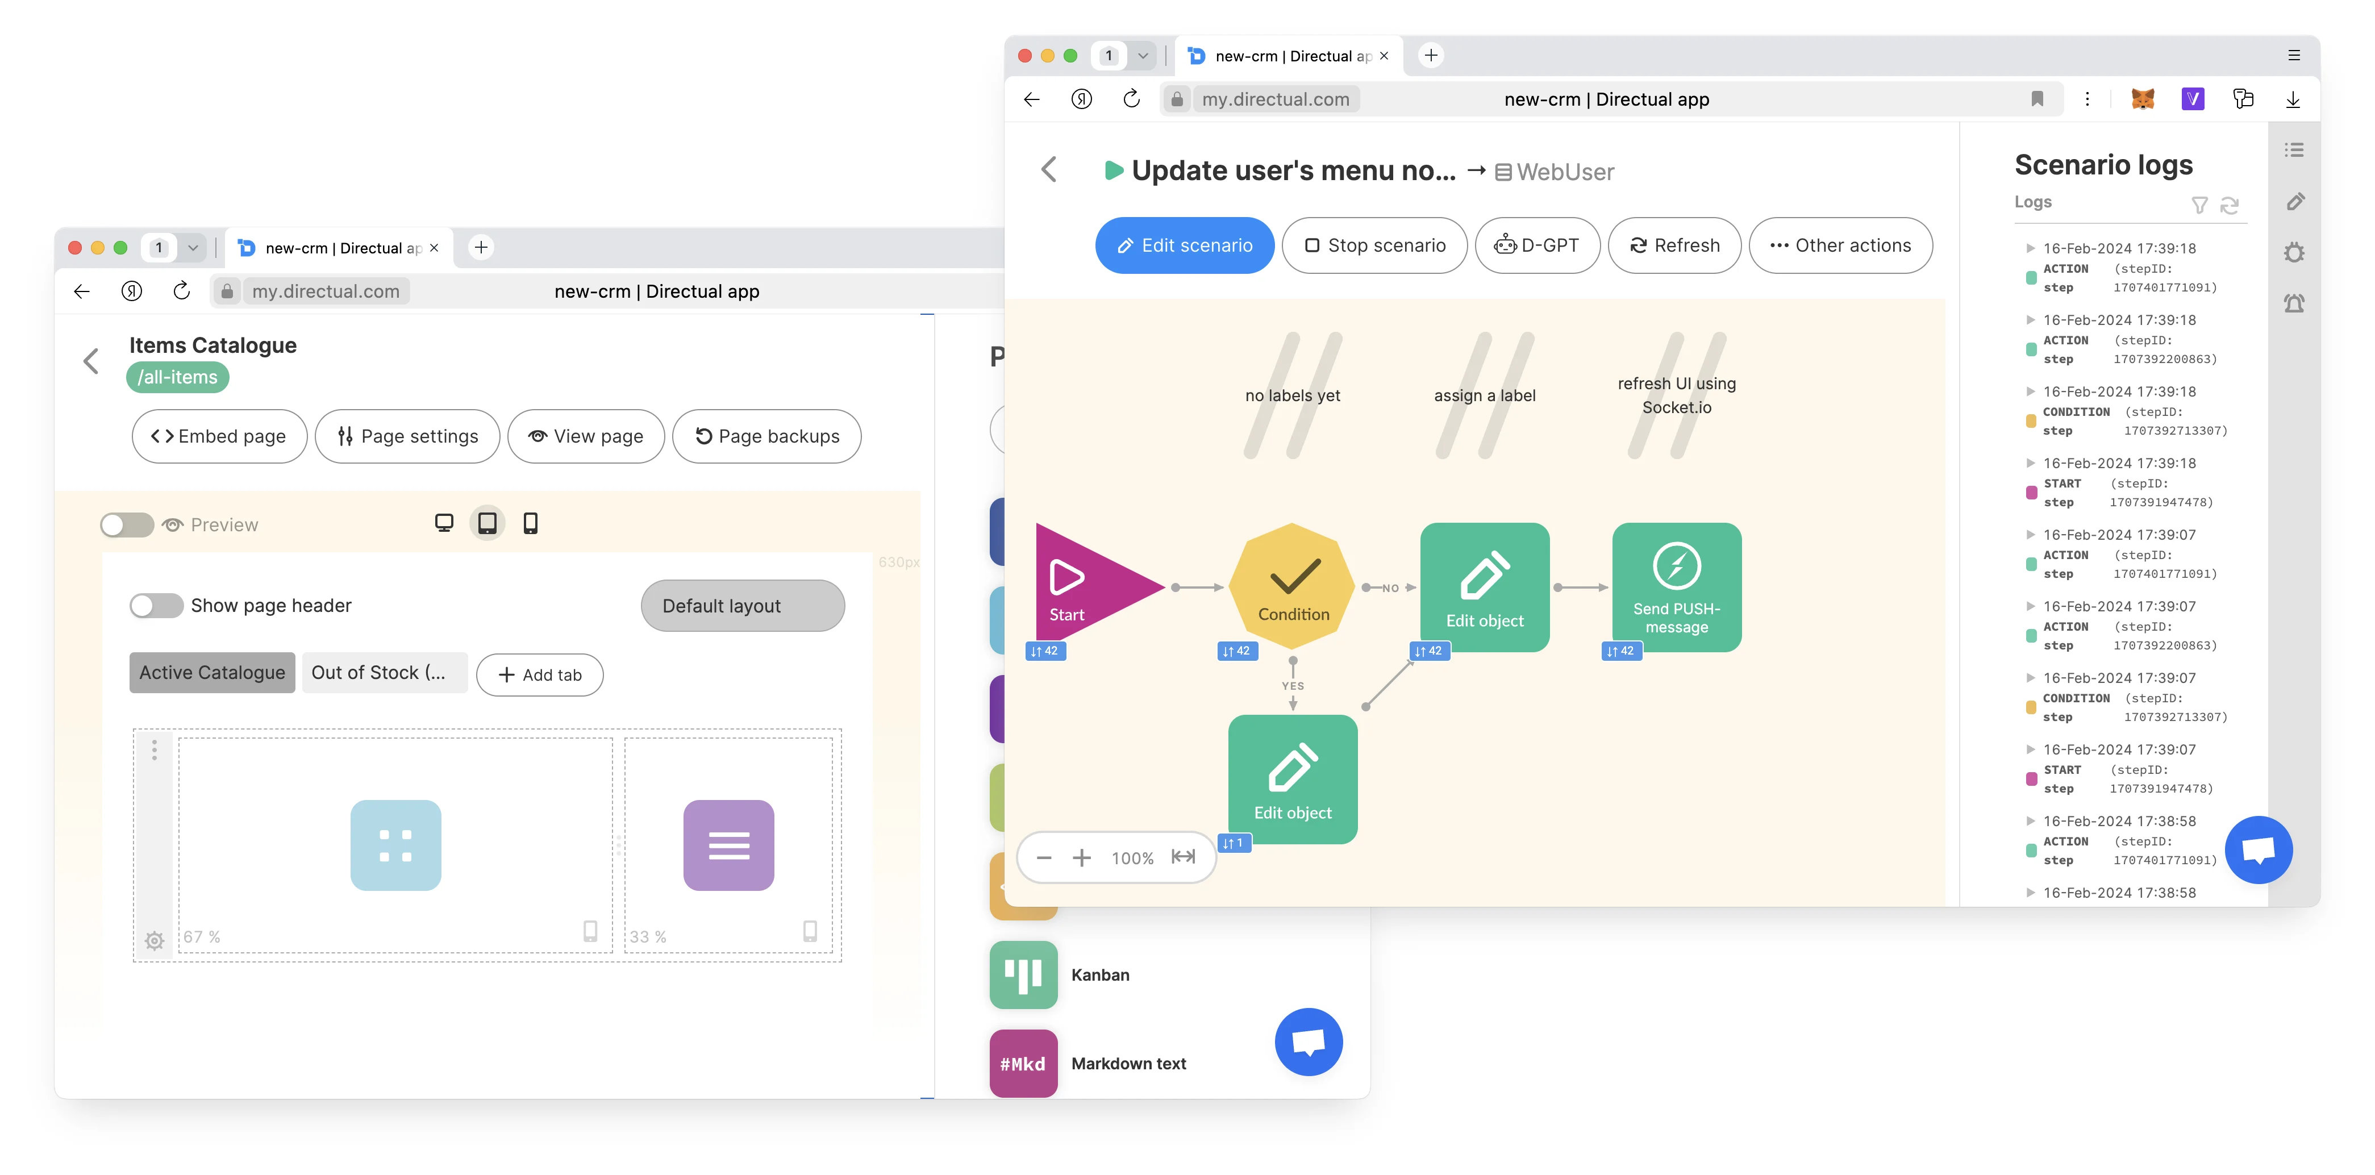The width and height of the screenshot is (2375, 1175).
Task: Switch to desktop preview device
Action: coord(444,523)
